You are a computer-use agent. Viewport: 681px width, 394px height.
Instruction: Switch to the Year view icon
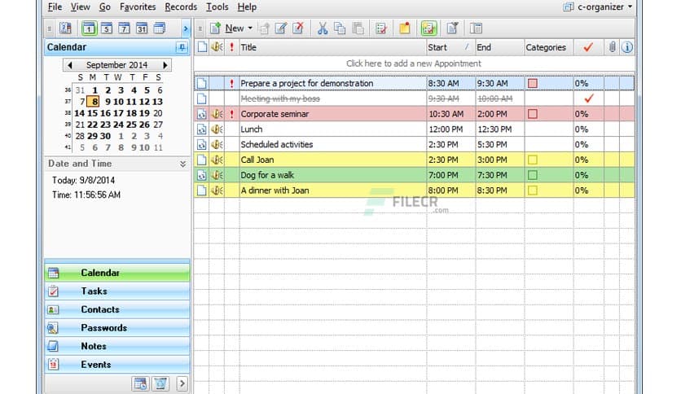coord(160,28)
